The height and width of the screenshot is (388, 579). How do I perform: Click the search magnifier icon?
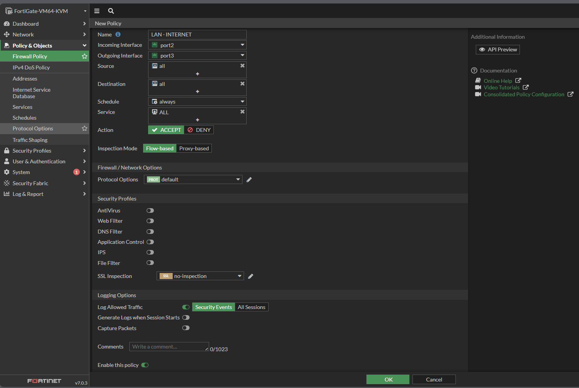(111, 11)
